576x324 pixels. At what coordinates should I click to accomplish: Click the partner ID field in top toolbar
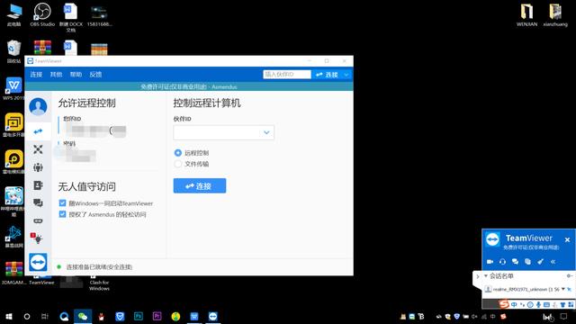[x=287, y=74]
